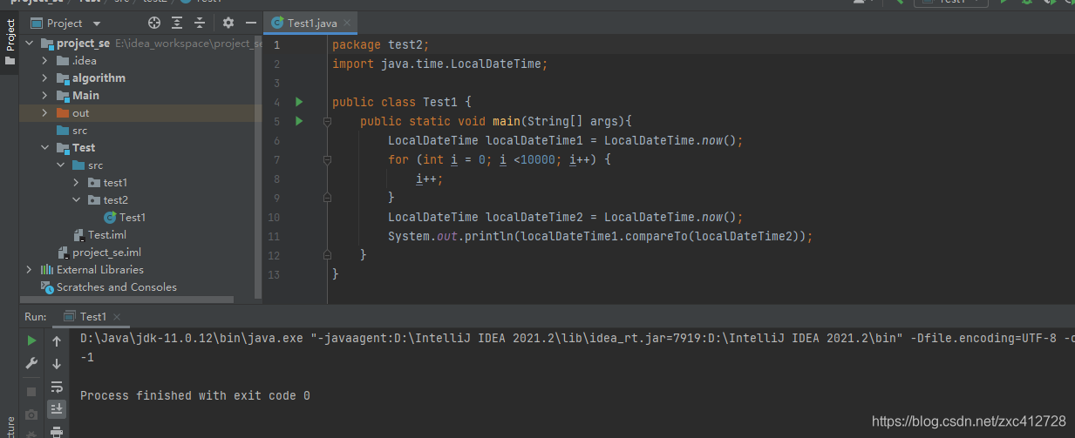Click Test1 class icon in tree

click(110, 217)
